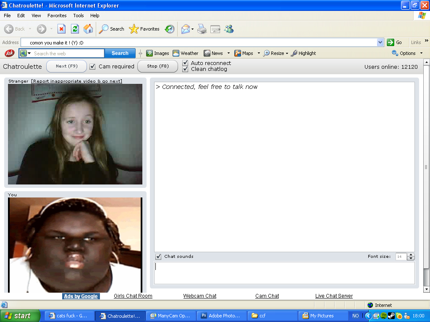Toggle the Clean chatlog checkbox
The height and width of the screenshot is (322, 430).
click(x=185, y=69)
